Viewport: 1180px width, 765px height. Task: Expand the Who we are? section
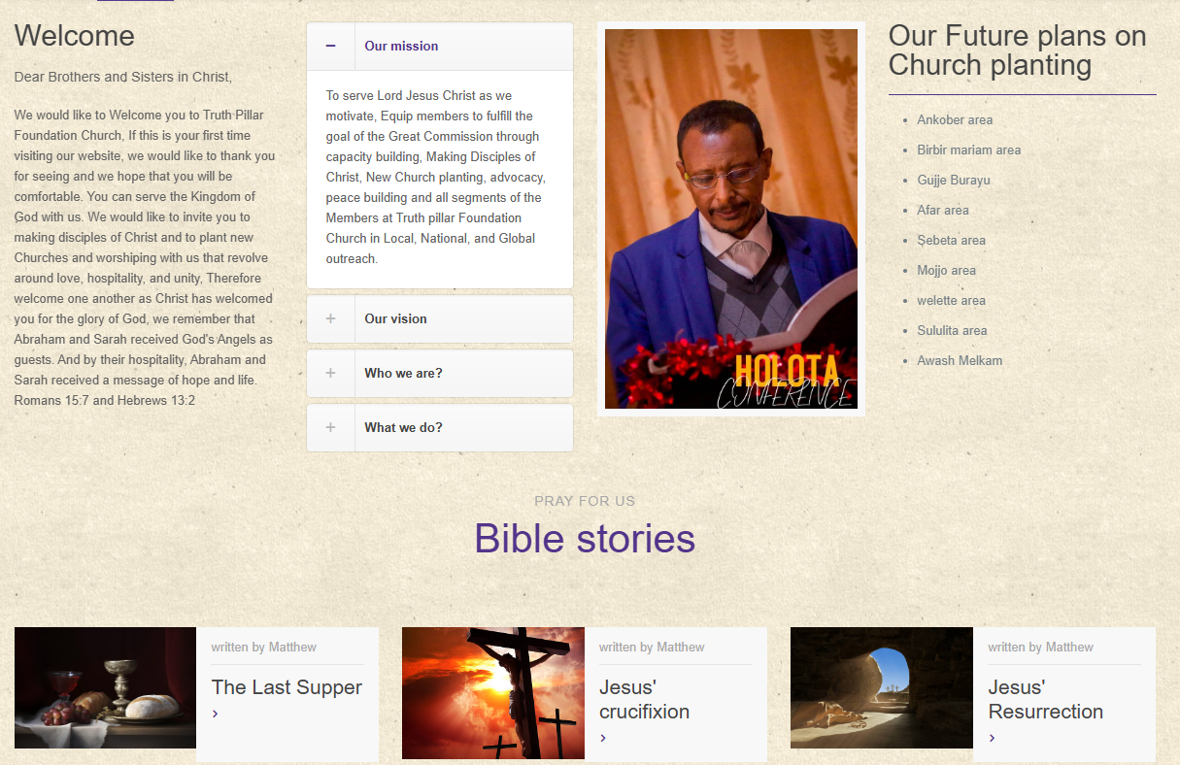coord(440,374)
